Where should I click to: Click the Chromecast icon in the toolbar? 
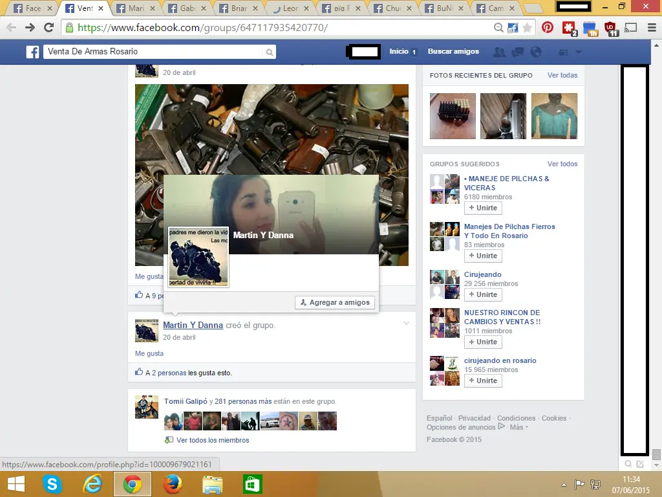click(x=630, y=28)
